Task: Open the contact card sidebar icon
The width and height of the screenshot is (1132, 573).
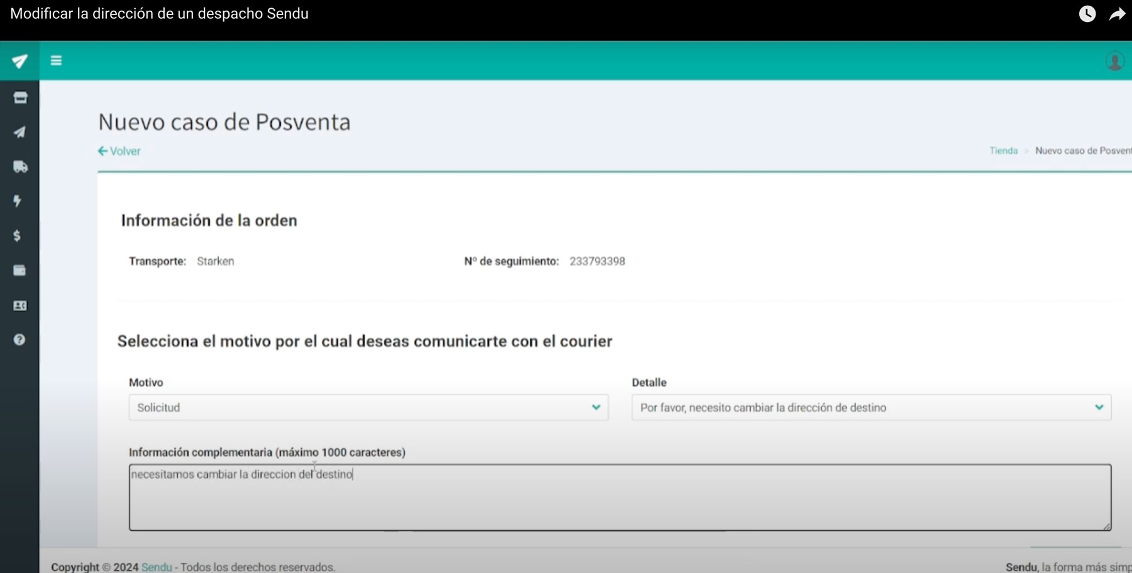Action: (x=19, y=305)
